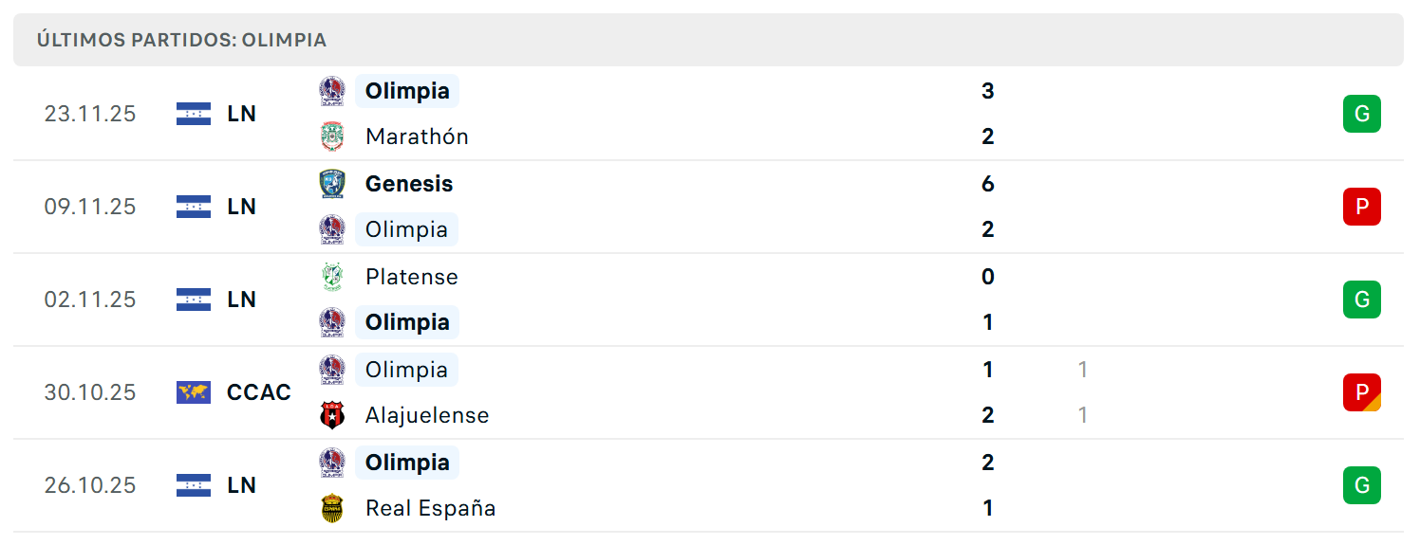Click the Genesis team crest icon
Image resolution: width=1420 pixels, height=545 pixels.
[332, 184]
